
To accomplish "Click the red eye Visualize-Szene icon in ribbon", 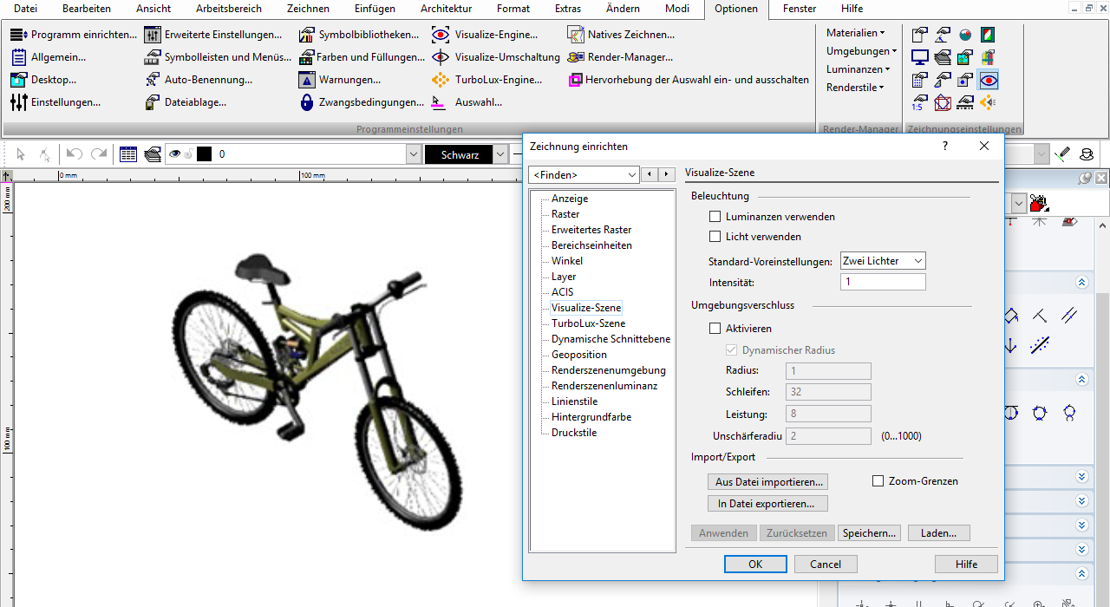I will [x=988, y=81].
